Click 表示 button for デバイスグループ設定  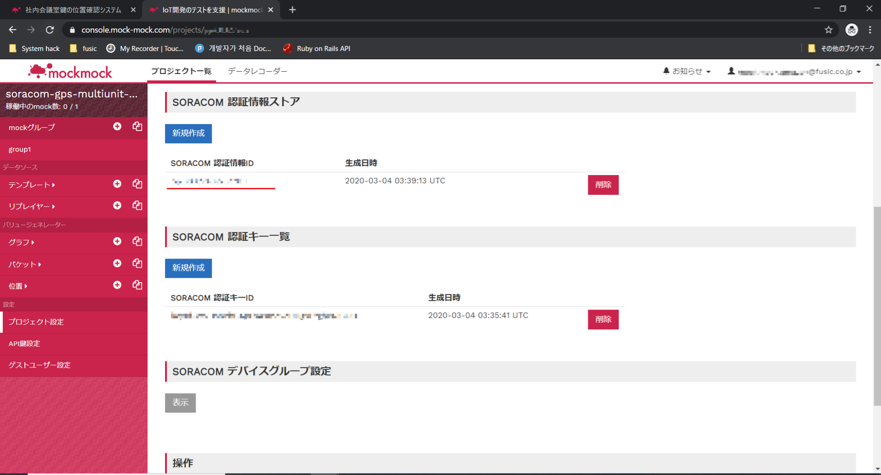click(x=180, y=403)
